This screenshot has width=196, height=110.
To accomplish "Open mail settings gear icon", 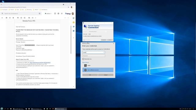I will [58, 13].
